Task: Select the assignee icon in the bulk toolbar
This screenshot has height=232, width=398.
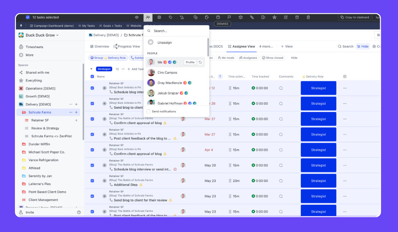Action: pos(148,17)
